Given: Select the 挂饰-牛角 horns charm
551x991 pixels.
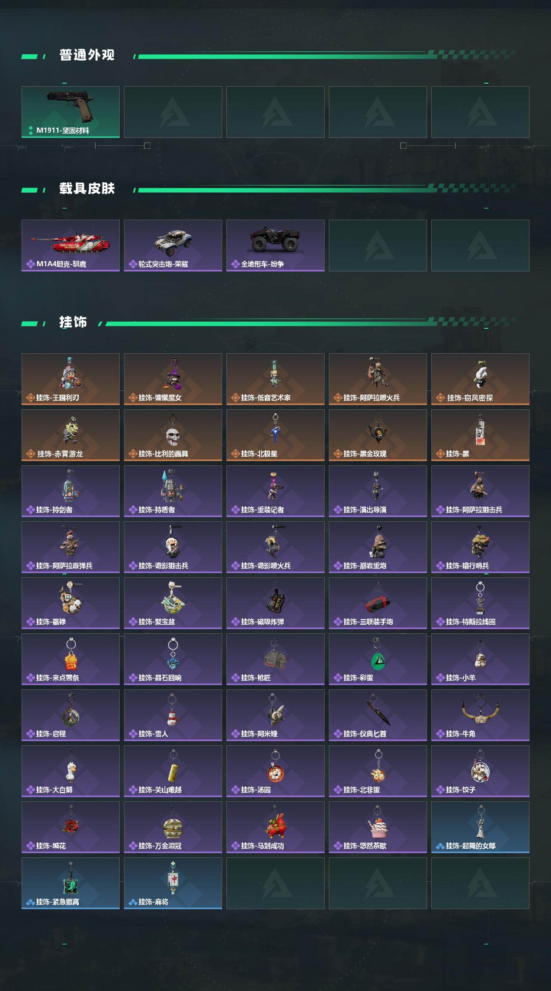Looking at the screenshot, I should 480,715.
